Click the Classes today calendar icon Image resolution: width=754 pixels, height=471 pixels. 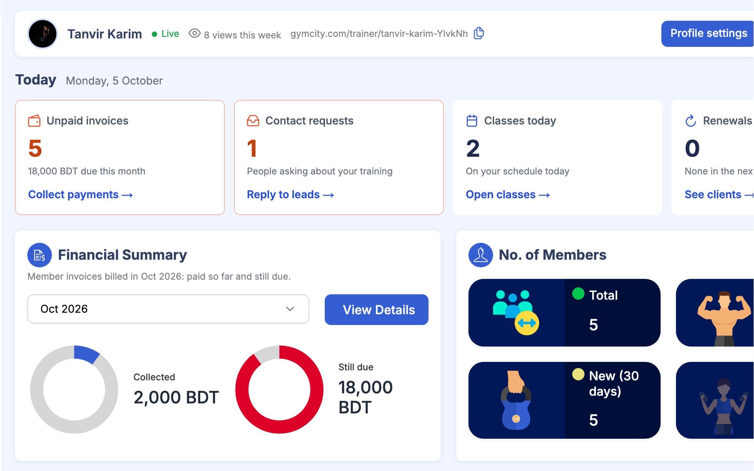pyautogui.click(x=472, y=121)
